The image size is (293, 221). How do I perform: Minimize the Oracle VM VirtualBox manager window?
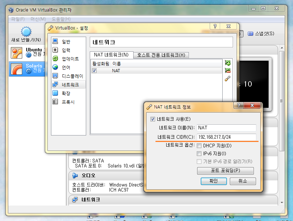click(x=254, y=9)
